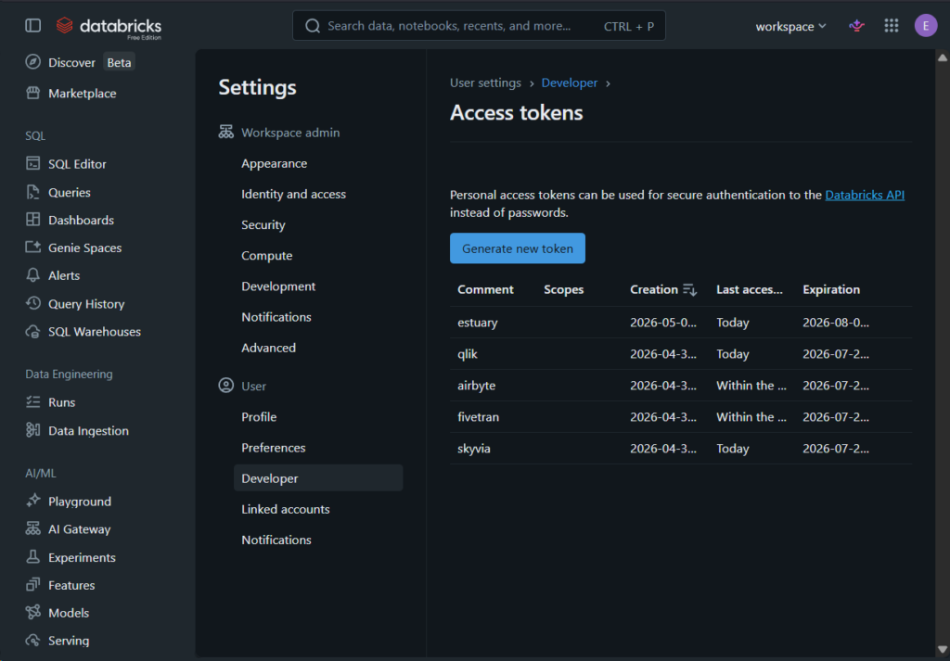Click the SQL Editor icon
This screenshot has width=950, height=661.
(x=32, y=163)
